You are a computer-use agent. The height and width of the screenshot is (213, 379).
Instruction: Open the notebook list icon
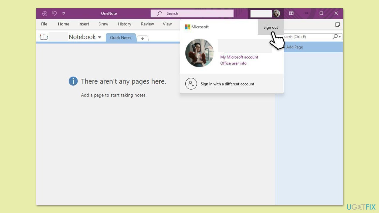[x=44, y=37]
